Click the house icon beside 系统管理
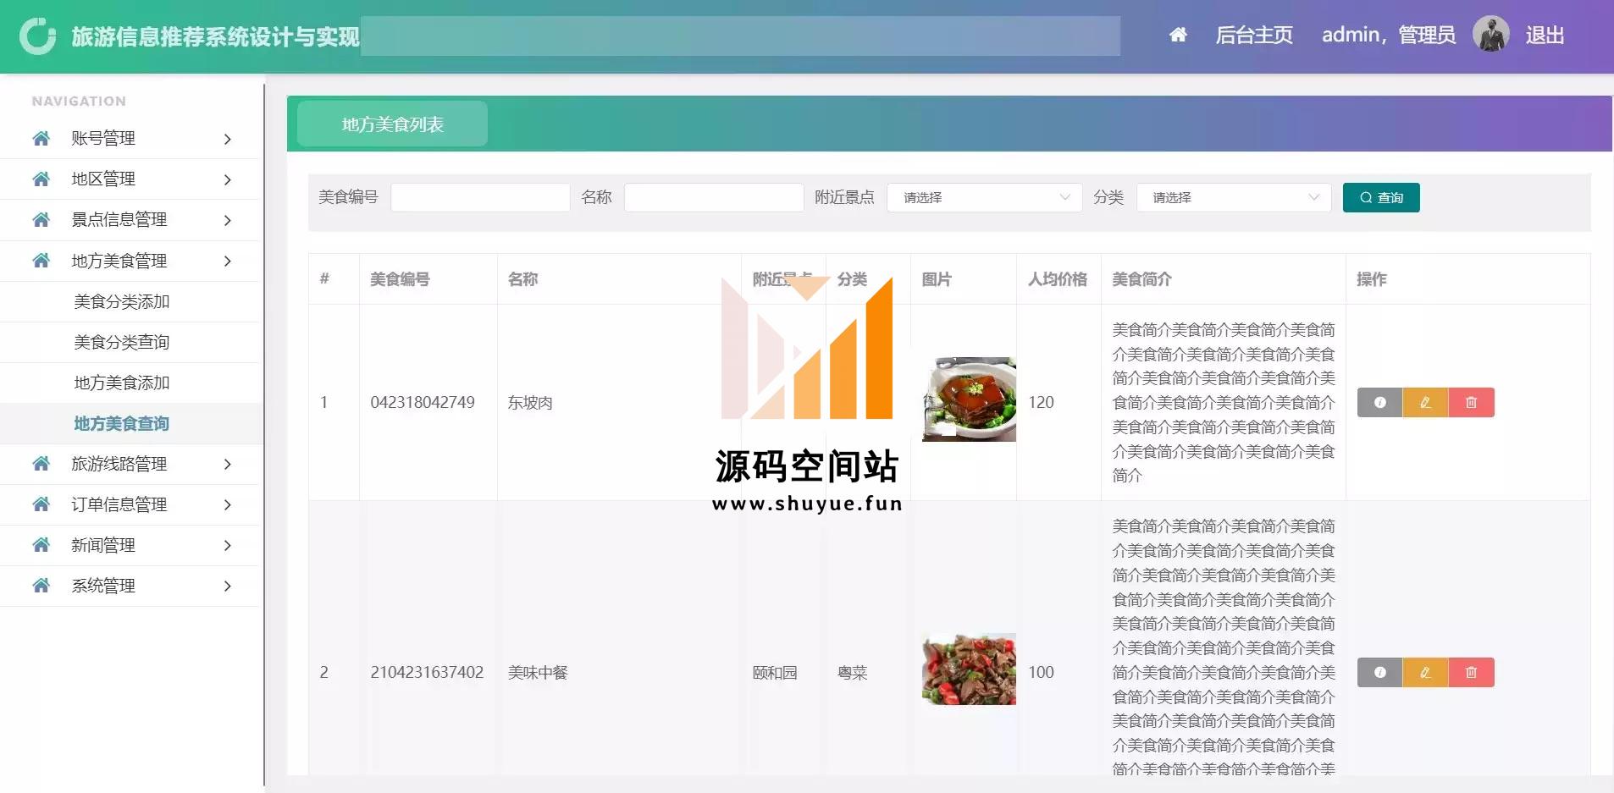Screen dimensions: 1614x793 41,586
